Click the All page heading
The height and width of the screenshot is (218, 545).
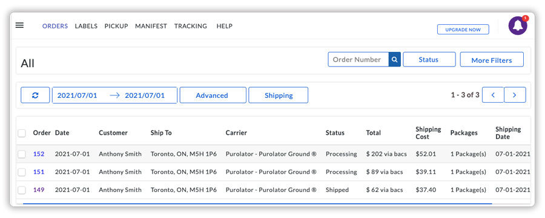pos(27,64)
